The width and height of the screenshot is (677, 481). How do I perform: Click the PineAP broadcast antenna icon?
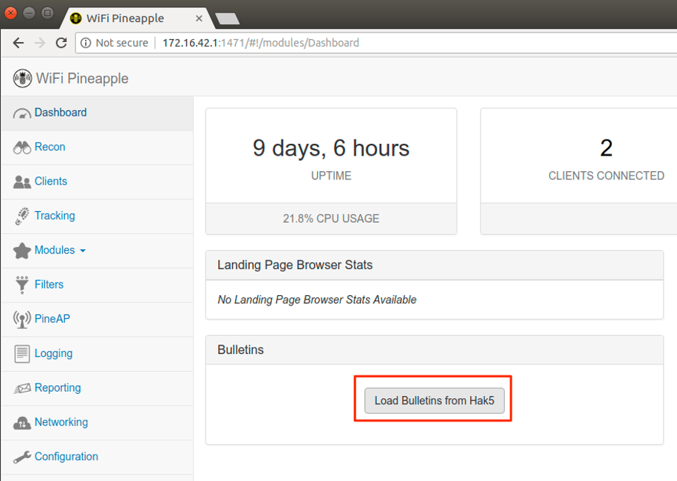coord(22,319)
